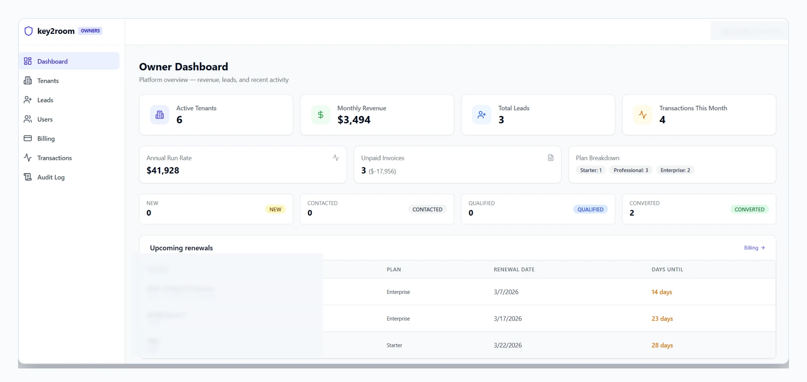Open Leads via the person-plus sidebar icon
Screen dimensions: 807x382
tap(27, 100)
